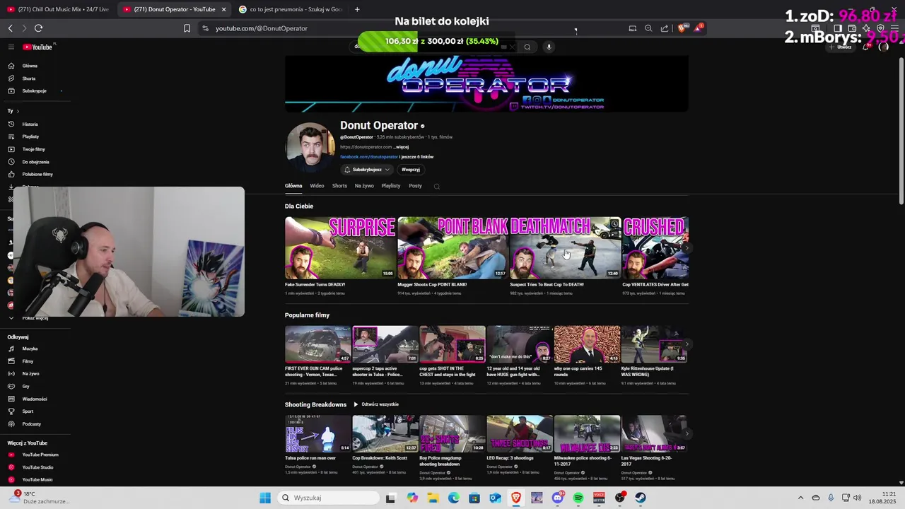Open Na żywo in Odkrywaj section
The width and height of the screenshot is (905, 509).
tap(30, 373)
